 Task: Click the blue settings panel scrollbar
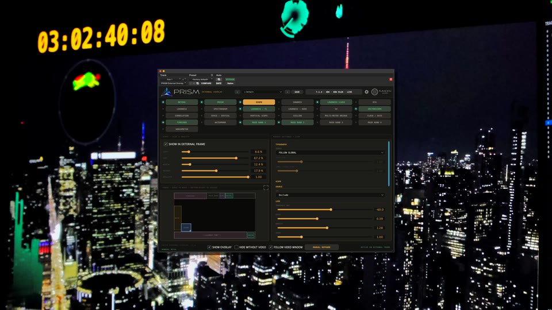(x=389, y=164)
